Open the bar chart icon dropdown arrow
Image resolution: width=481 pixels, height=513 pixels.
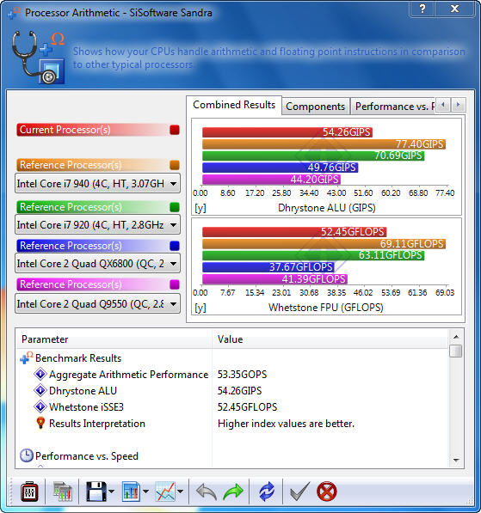click(145, 491)
